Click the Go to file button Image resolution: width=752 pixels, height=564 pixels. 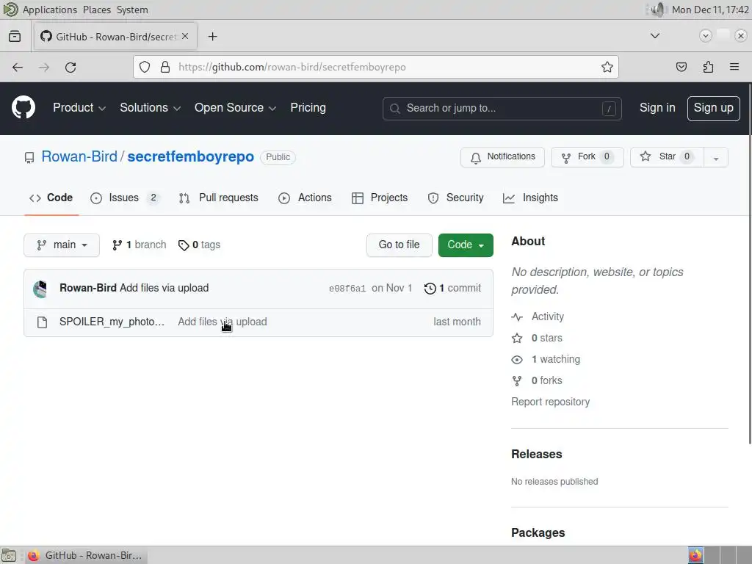[399, 245]
